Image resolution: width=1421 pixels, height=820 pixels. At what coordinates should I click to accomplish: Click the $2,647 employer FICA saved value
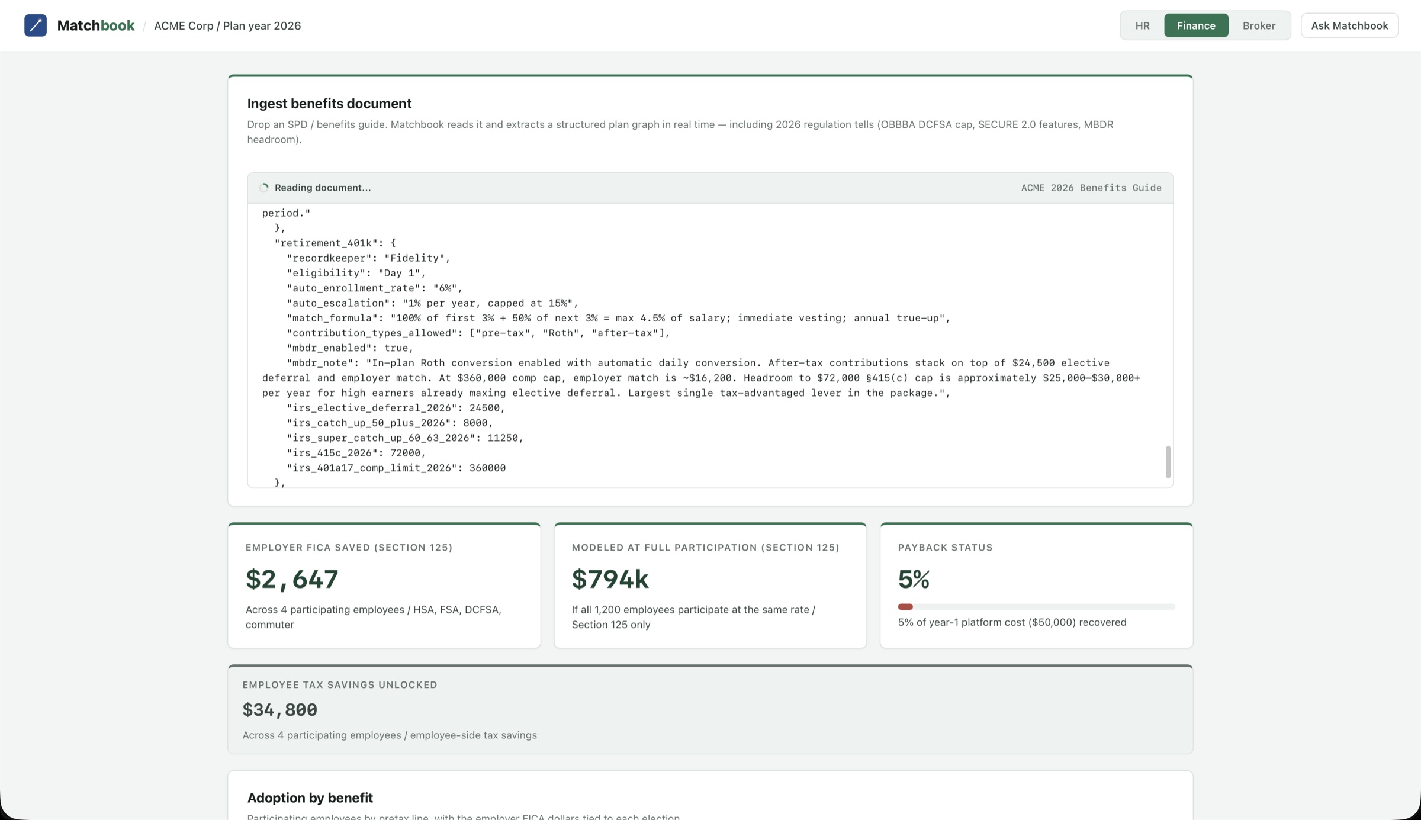pos(292,579)
